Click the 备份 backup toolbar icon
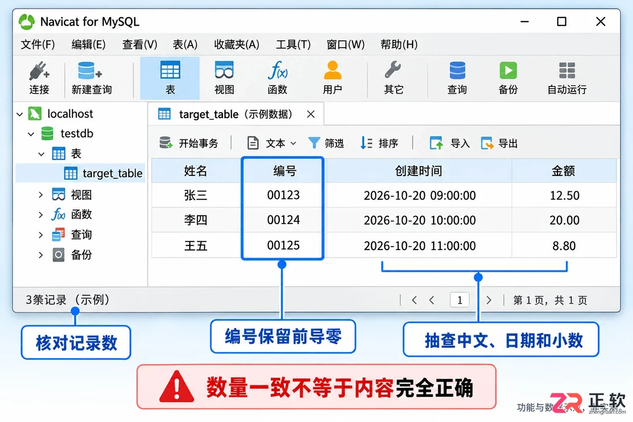Screen dimensions: 633x422 pyautogui.click(x=508, y=78)
